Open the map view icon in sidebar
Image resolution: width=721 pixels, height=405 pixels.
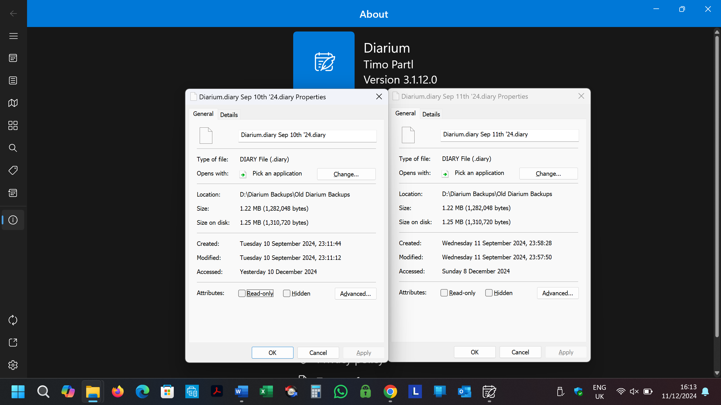point(13,103)
